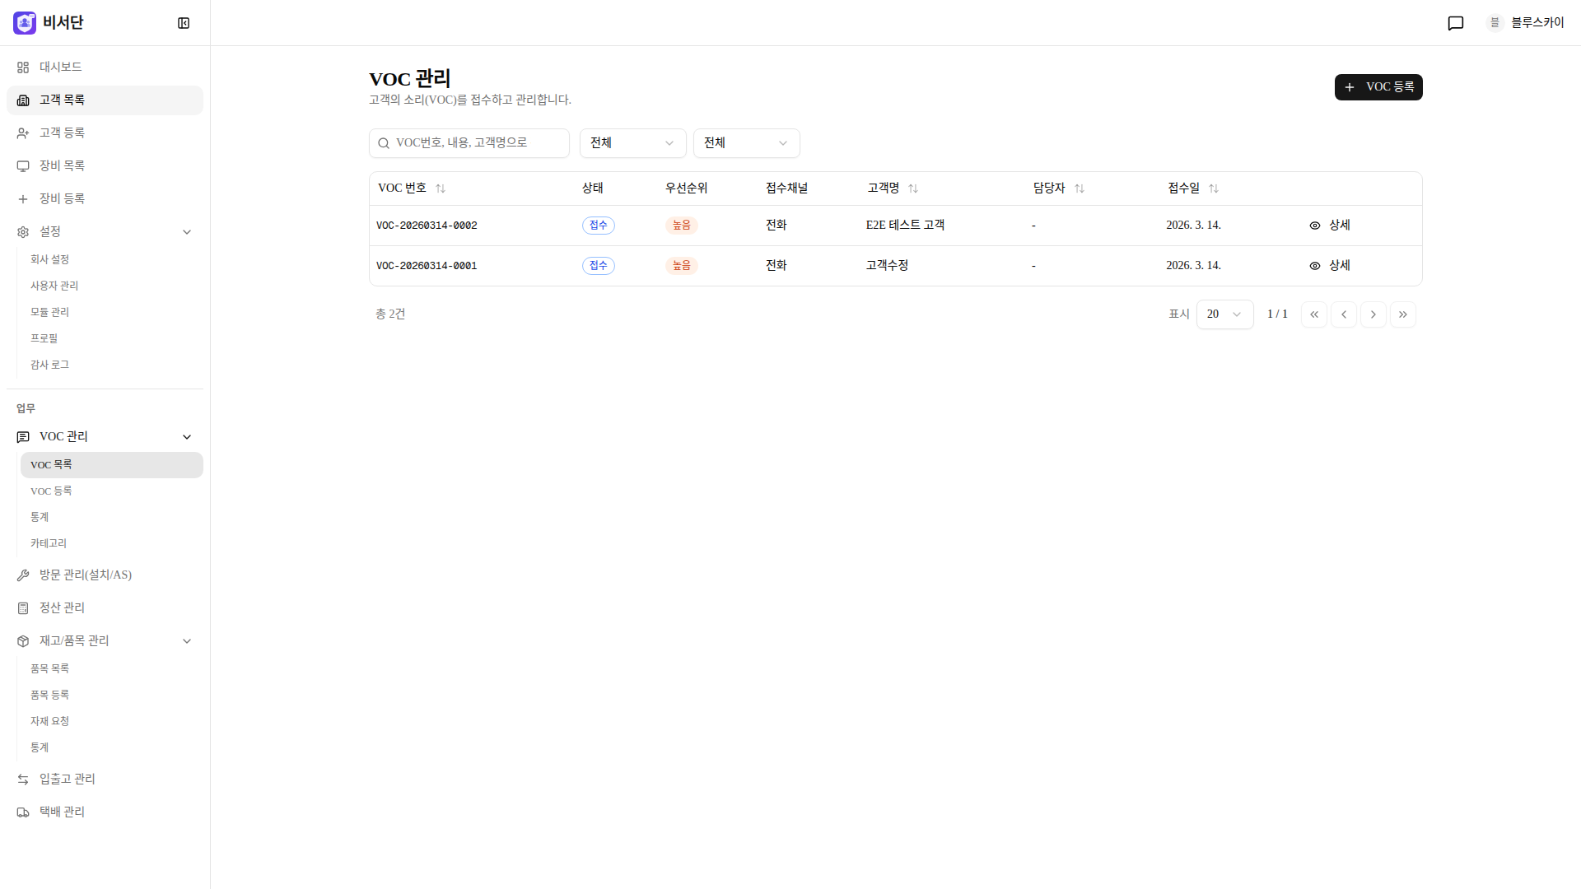The height and width of the screenshot is (889, 1581).
Task: Open 품목 목록 submenu item
Action: click(112, 668)
